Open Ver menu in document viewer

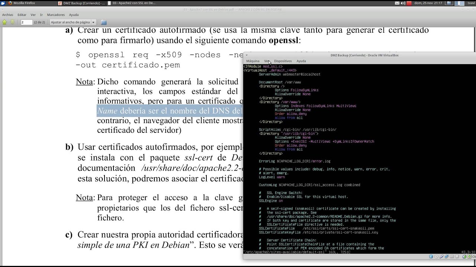coord(33,15)
